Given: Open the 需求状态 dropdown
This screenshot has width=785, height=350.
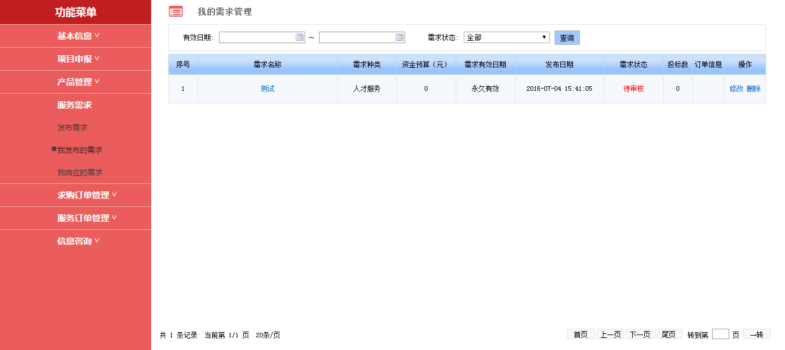Looking at the screenshot, I should click(x=506, y=37).
